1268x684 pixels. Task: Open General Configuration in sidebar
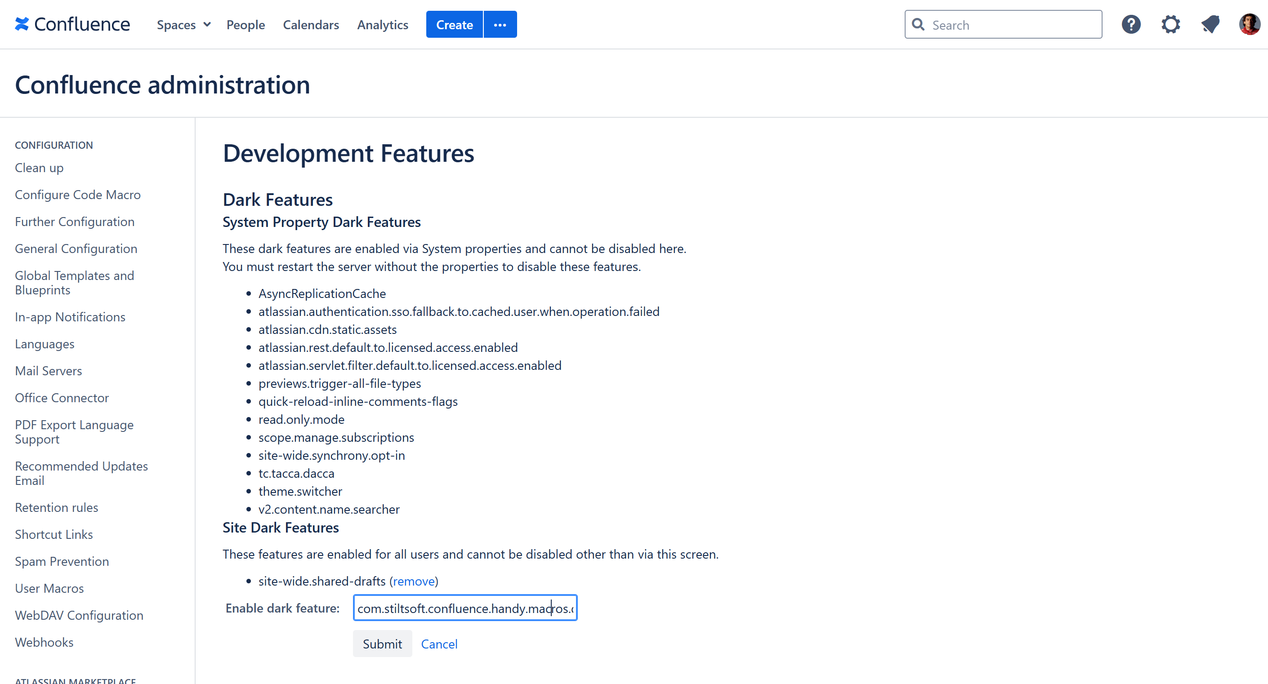point(76,249)
